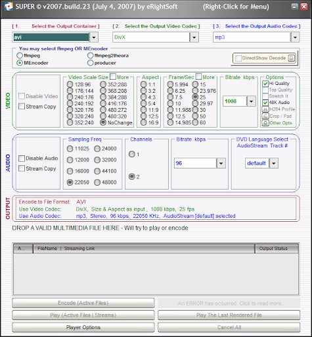Click FileName | Streaming Link column header

(x=144, y=249)
